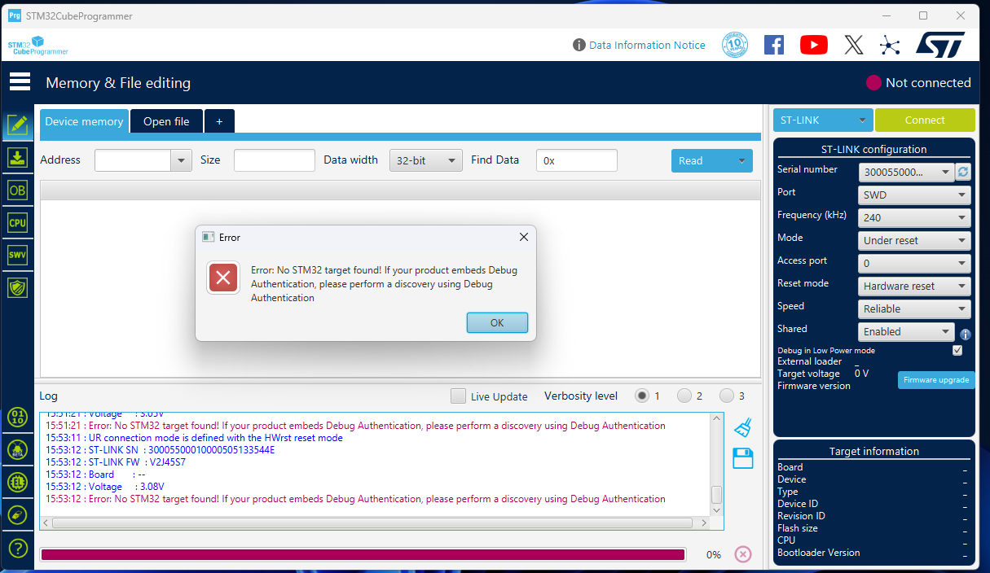
Task: Switch to the Open file tab
Action: [166, 120]
